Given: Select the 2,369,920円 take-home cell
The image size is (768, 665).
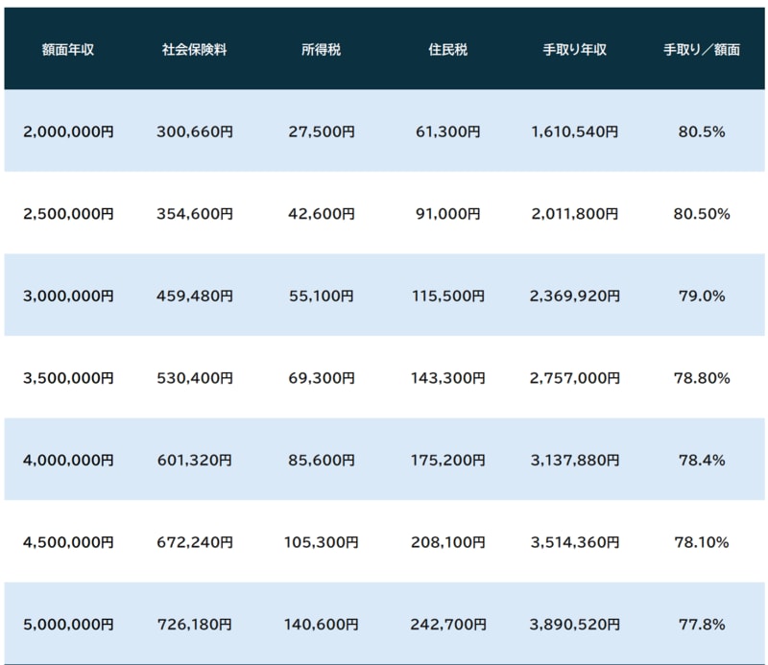Looking at the screenshot, I should pos(574,297).
